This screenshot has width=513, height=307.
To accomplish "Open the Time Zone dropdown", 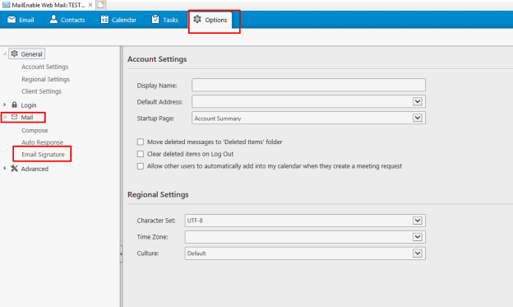I will (x=418, y=237).
